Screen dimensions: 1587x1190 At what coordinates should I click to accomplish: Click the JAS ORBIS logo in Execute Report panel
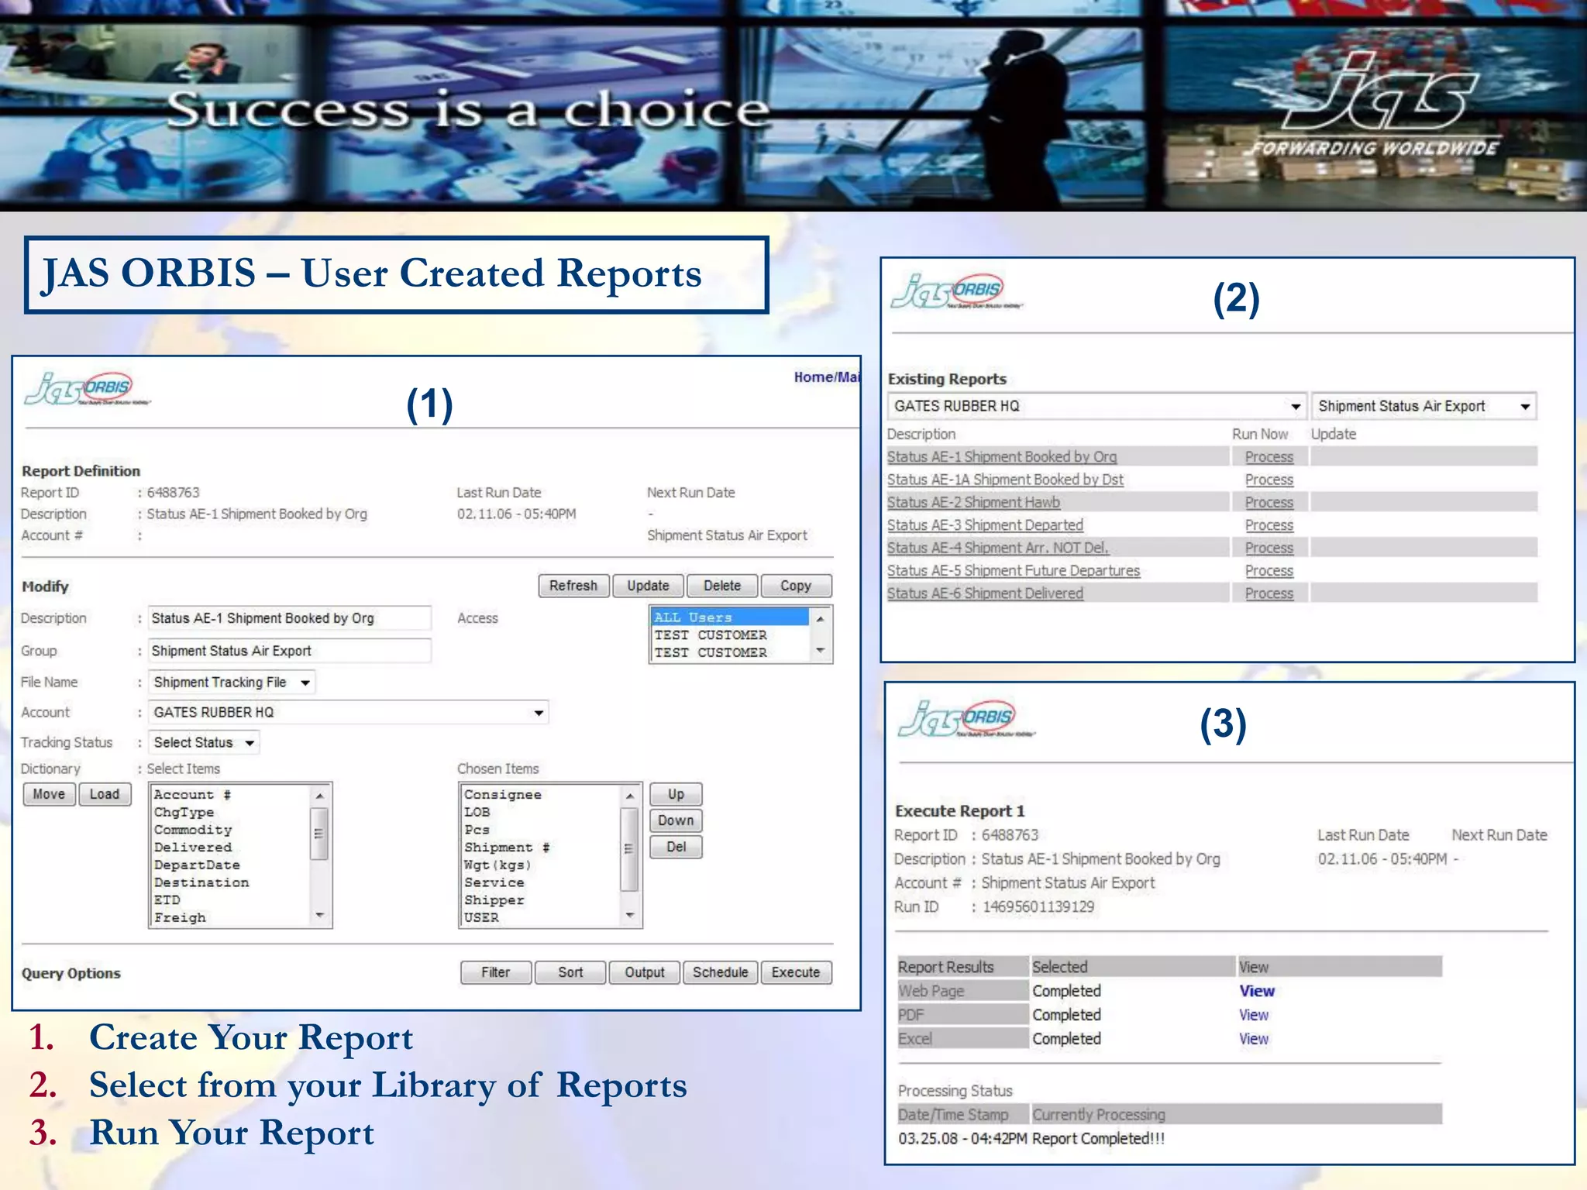point(966,719)
